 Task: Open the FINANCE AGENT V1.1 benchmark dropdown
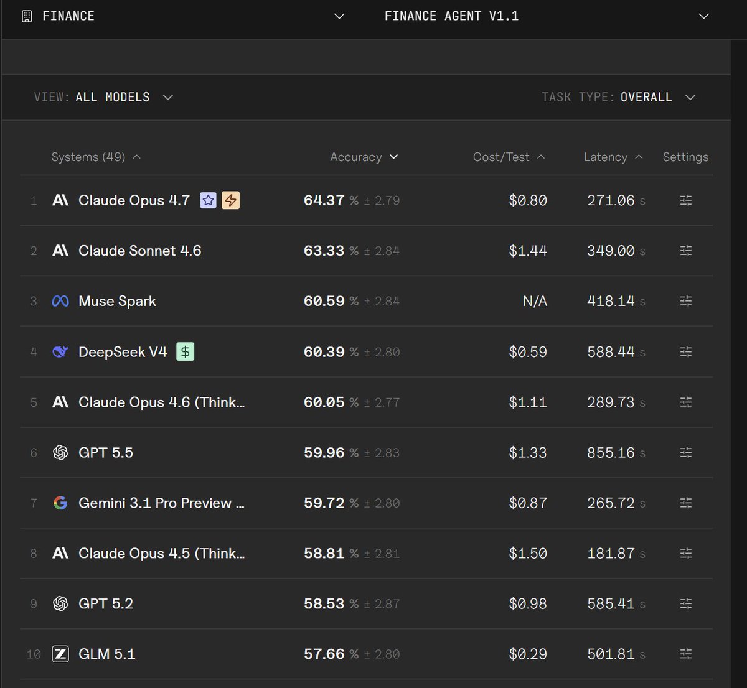coord(547,16)
